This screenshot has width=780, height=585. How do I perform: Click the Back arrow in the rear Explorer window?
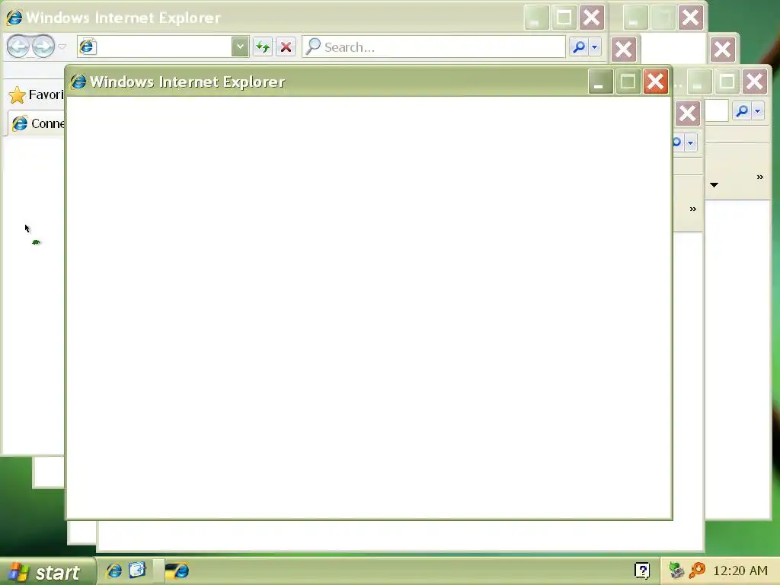(x=18, y=46)
